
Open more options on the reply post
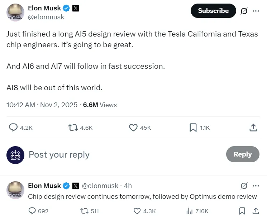(256, 186)
